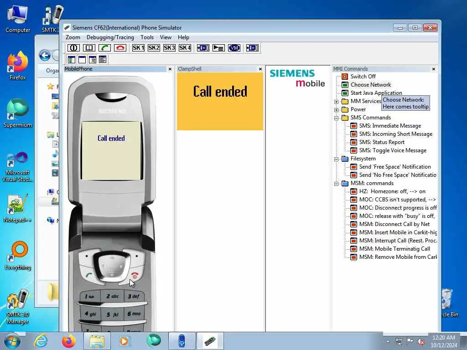Viewport: 467px width, 350px height.
Task: Collapse the MSM: commands folder
Action: (x=336, y=184)
